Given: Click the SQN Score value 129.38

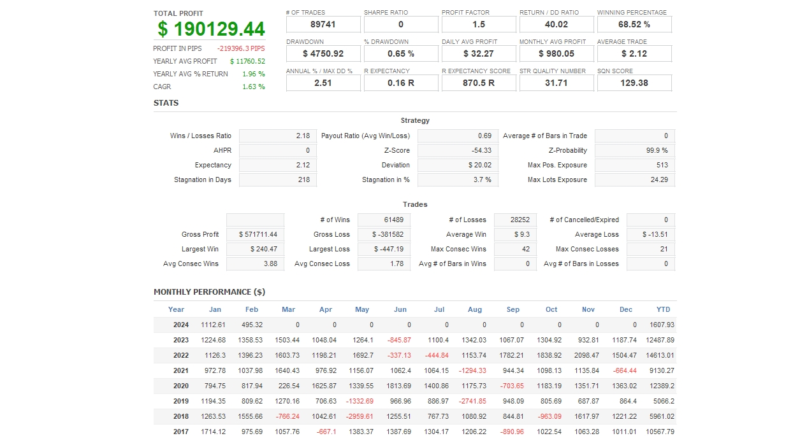Looking at the screenshot, I should 634,83.
